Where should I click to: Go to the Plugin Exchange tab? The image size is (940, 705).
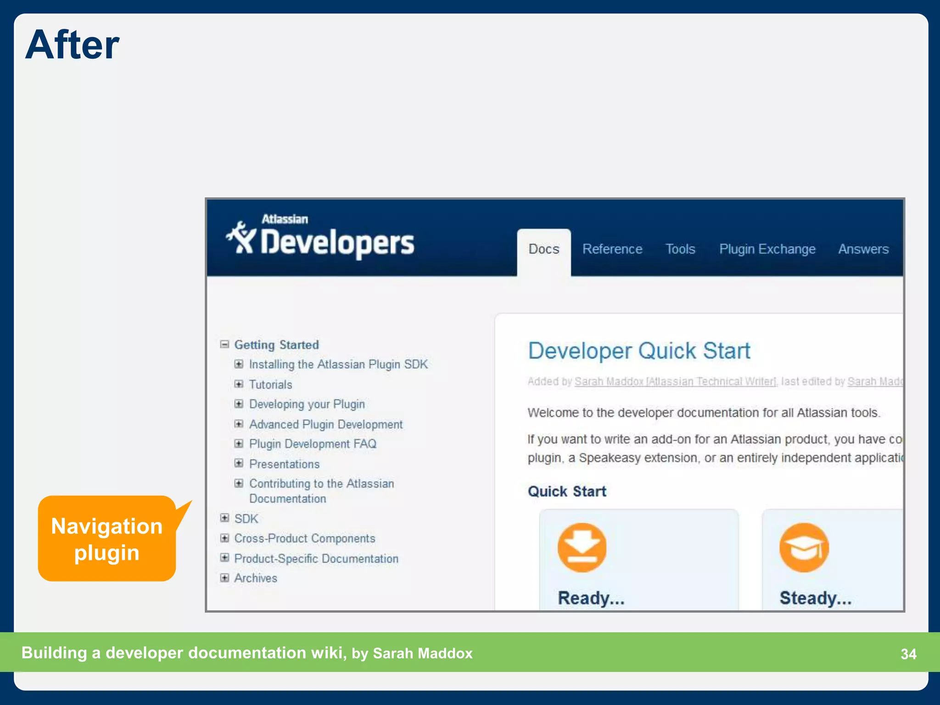coord(767,249)
